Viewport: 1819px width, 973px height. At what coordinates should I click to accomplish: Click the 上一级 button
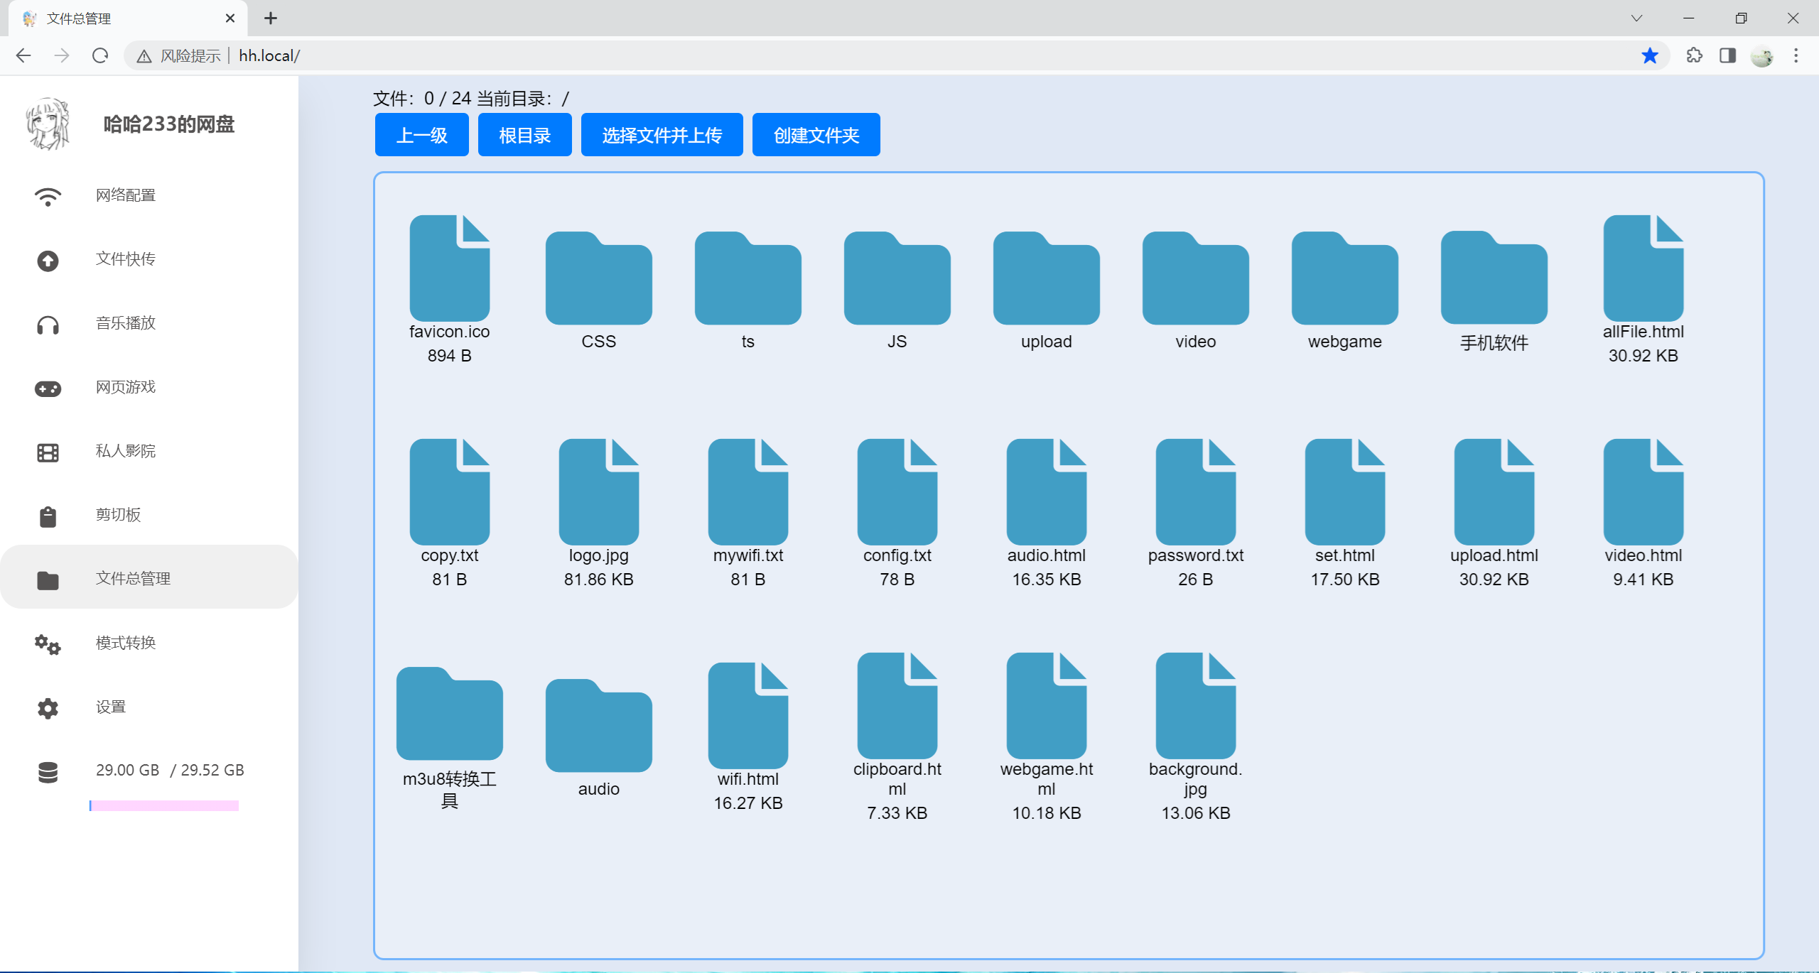coord(421,135)
